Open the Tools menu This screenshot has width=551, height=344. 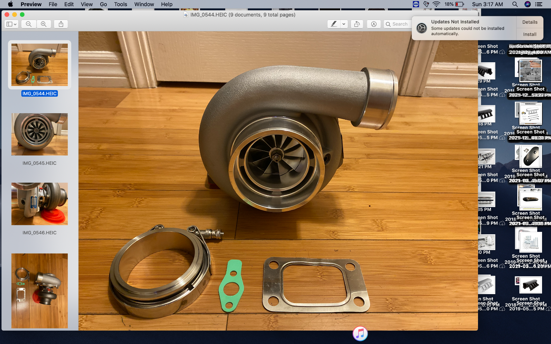121,4
